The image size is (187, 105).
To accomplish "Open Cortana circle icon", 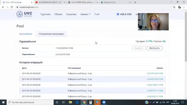I will point(57,102).
